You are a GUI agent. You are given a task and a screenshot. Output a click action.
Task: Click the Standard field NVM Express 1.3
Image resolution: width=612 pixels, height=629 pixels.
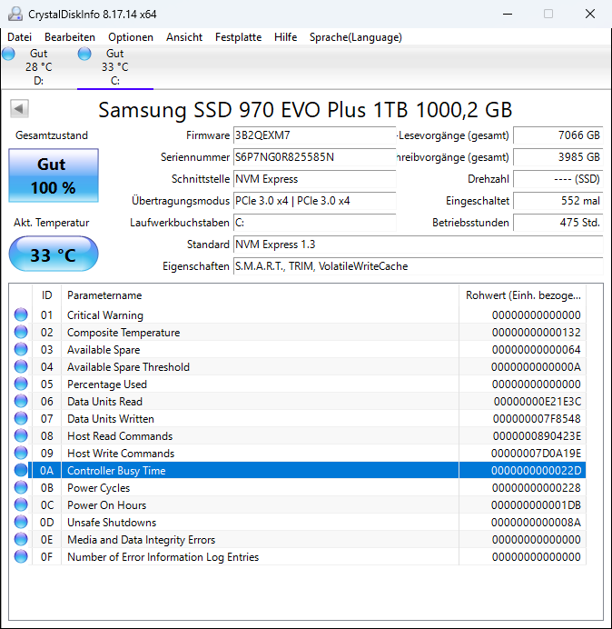(x=418, y=245)
